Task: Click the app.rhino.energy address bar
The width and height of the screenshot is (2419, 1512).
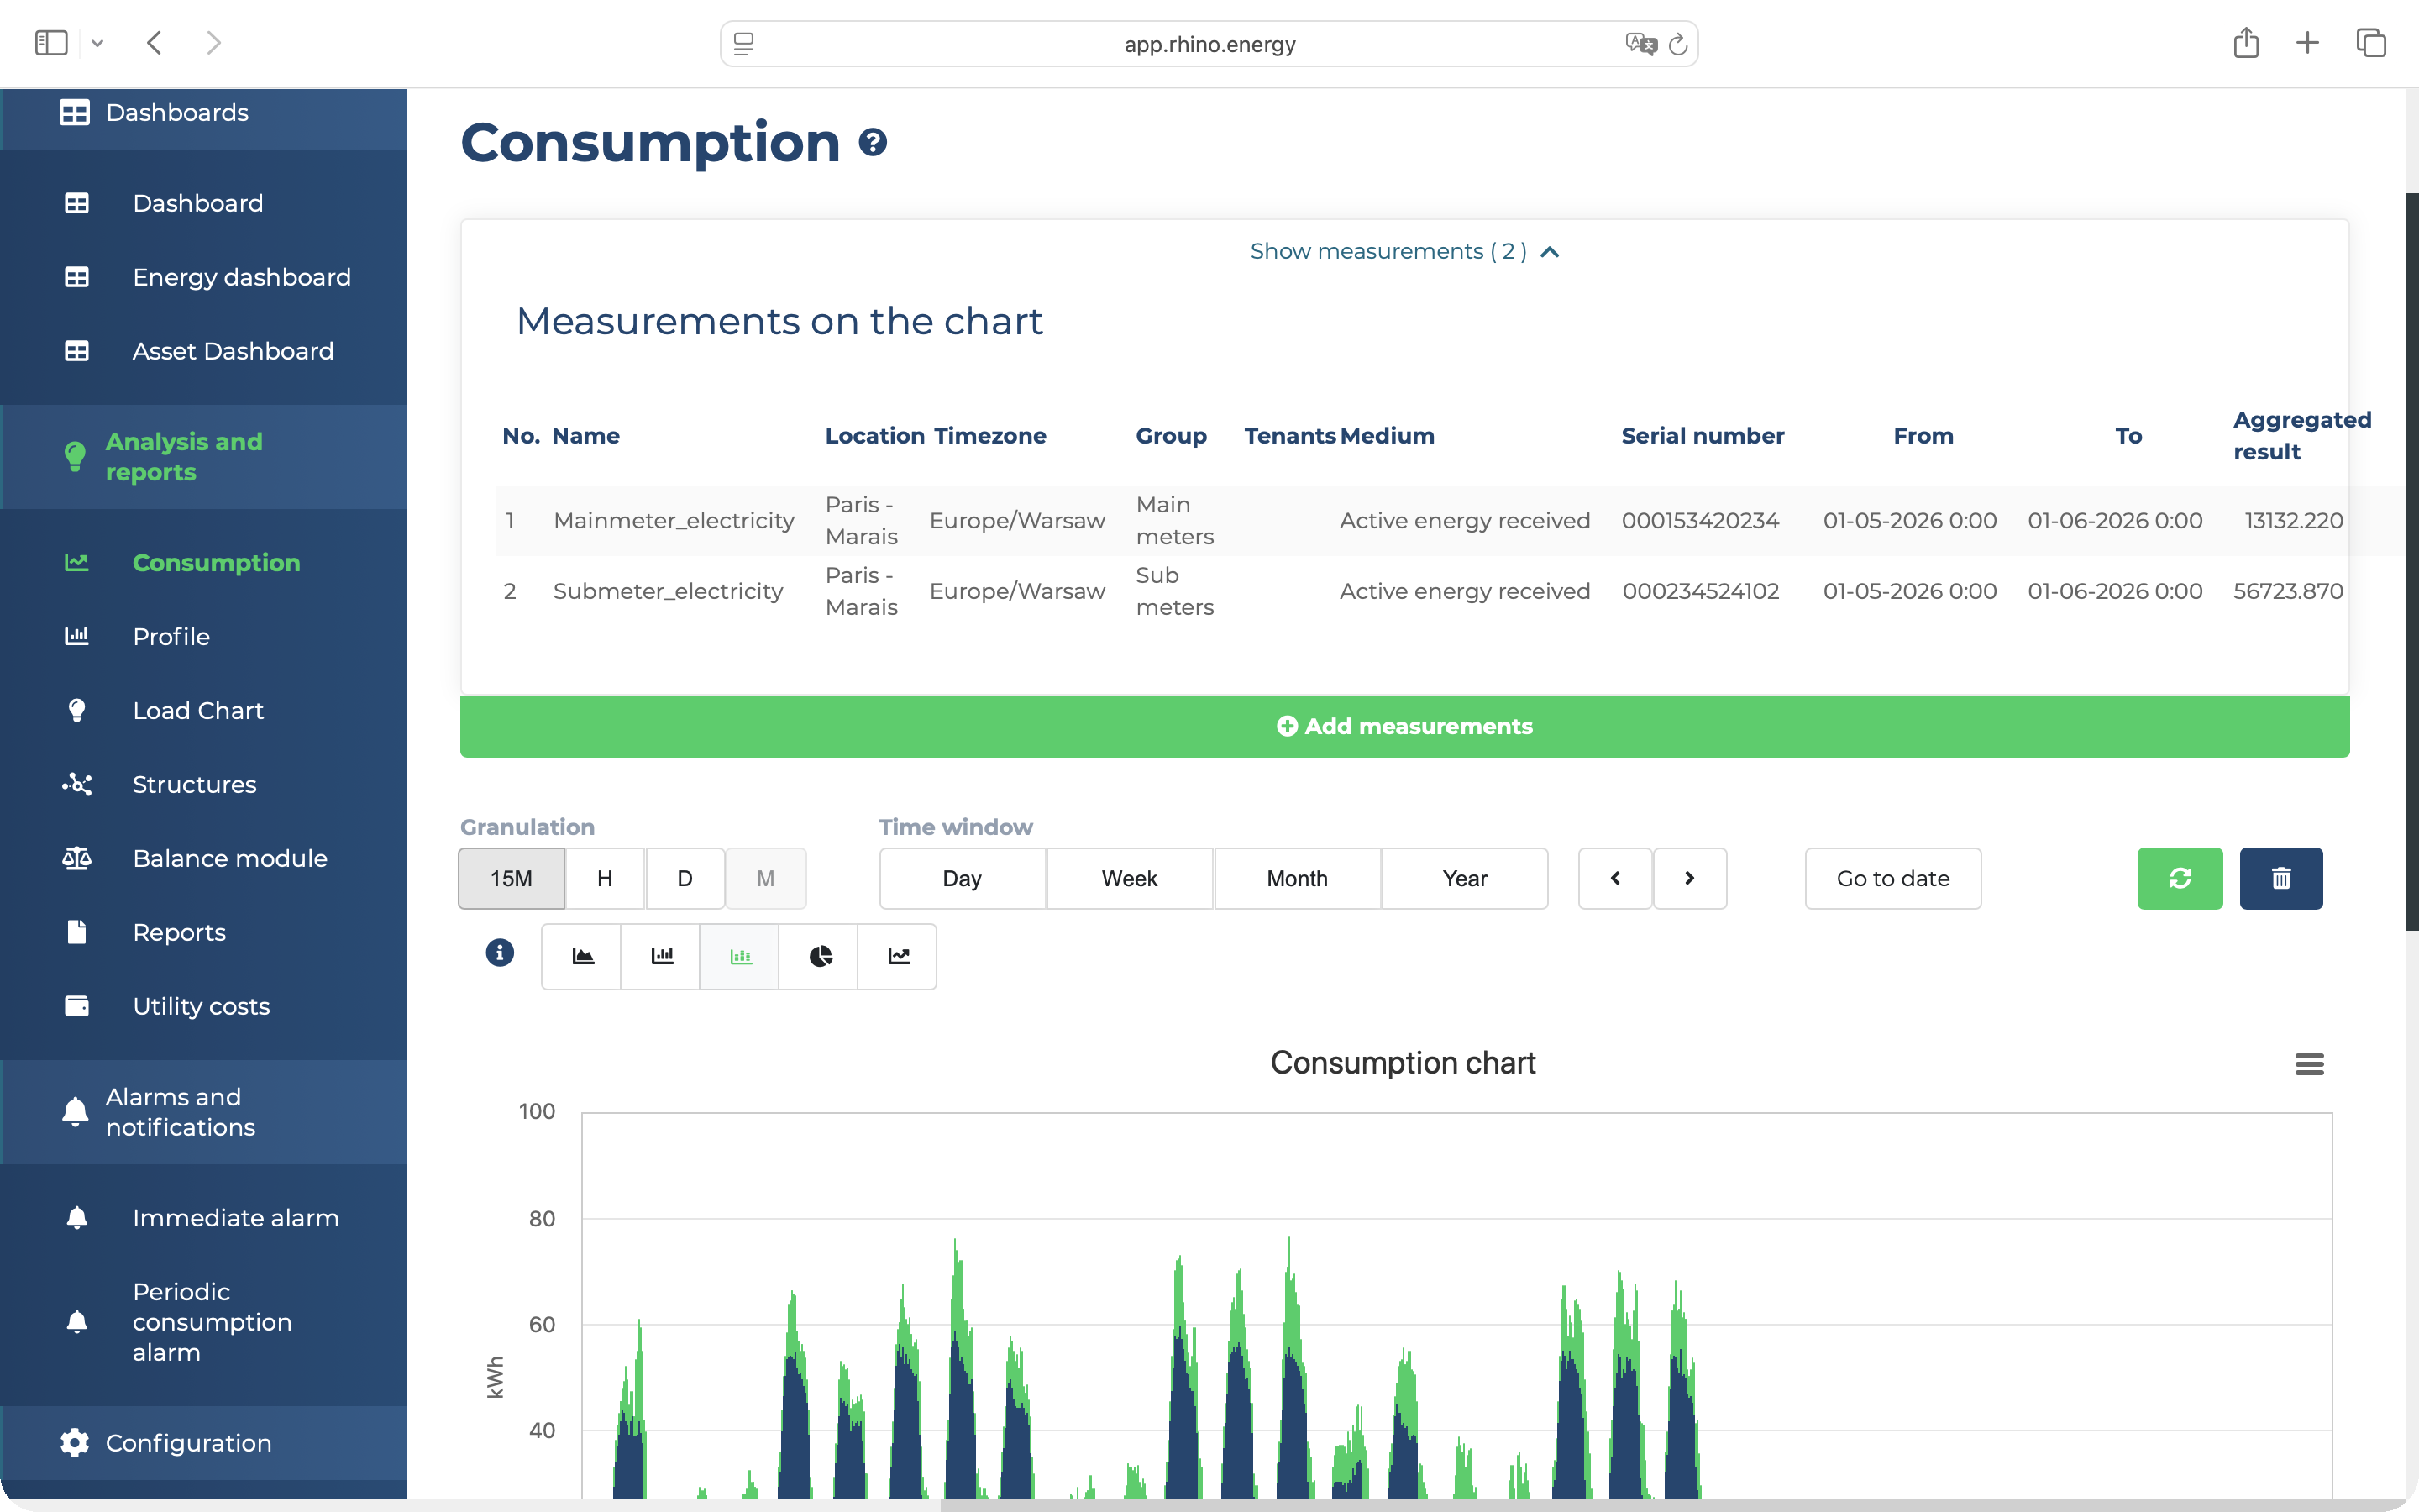Action: point(1209,44)
